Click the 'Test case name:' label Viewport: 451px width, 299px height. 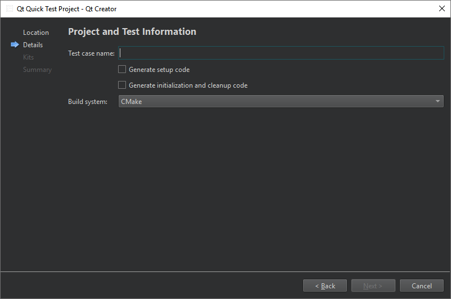coord(91,53)
